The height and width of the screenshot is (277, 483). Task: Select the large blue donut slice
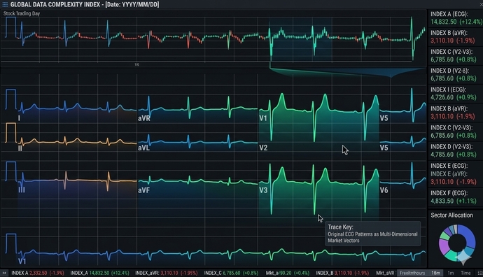pyautogui.click(x=469, y=236)
